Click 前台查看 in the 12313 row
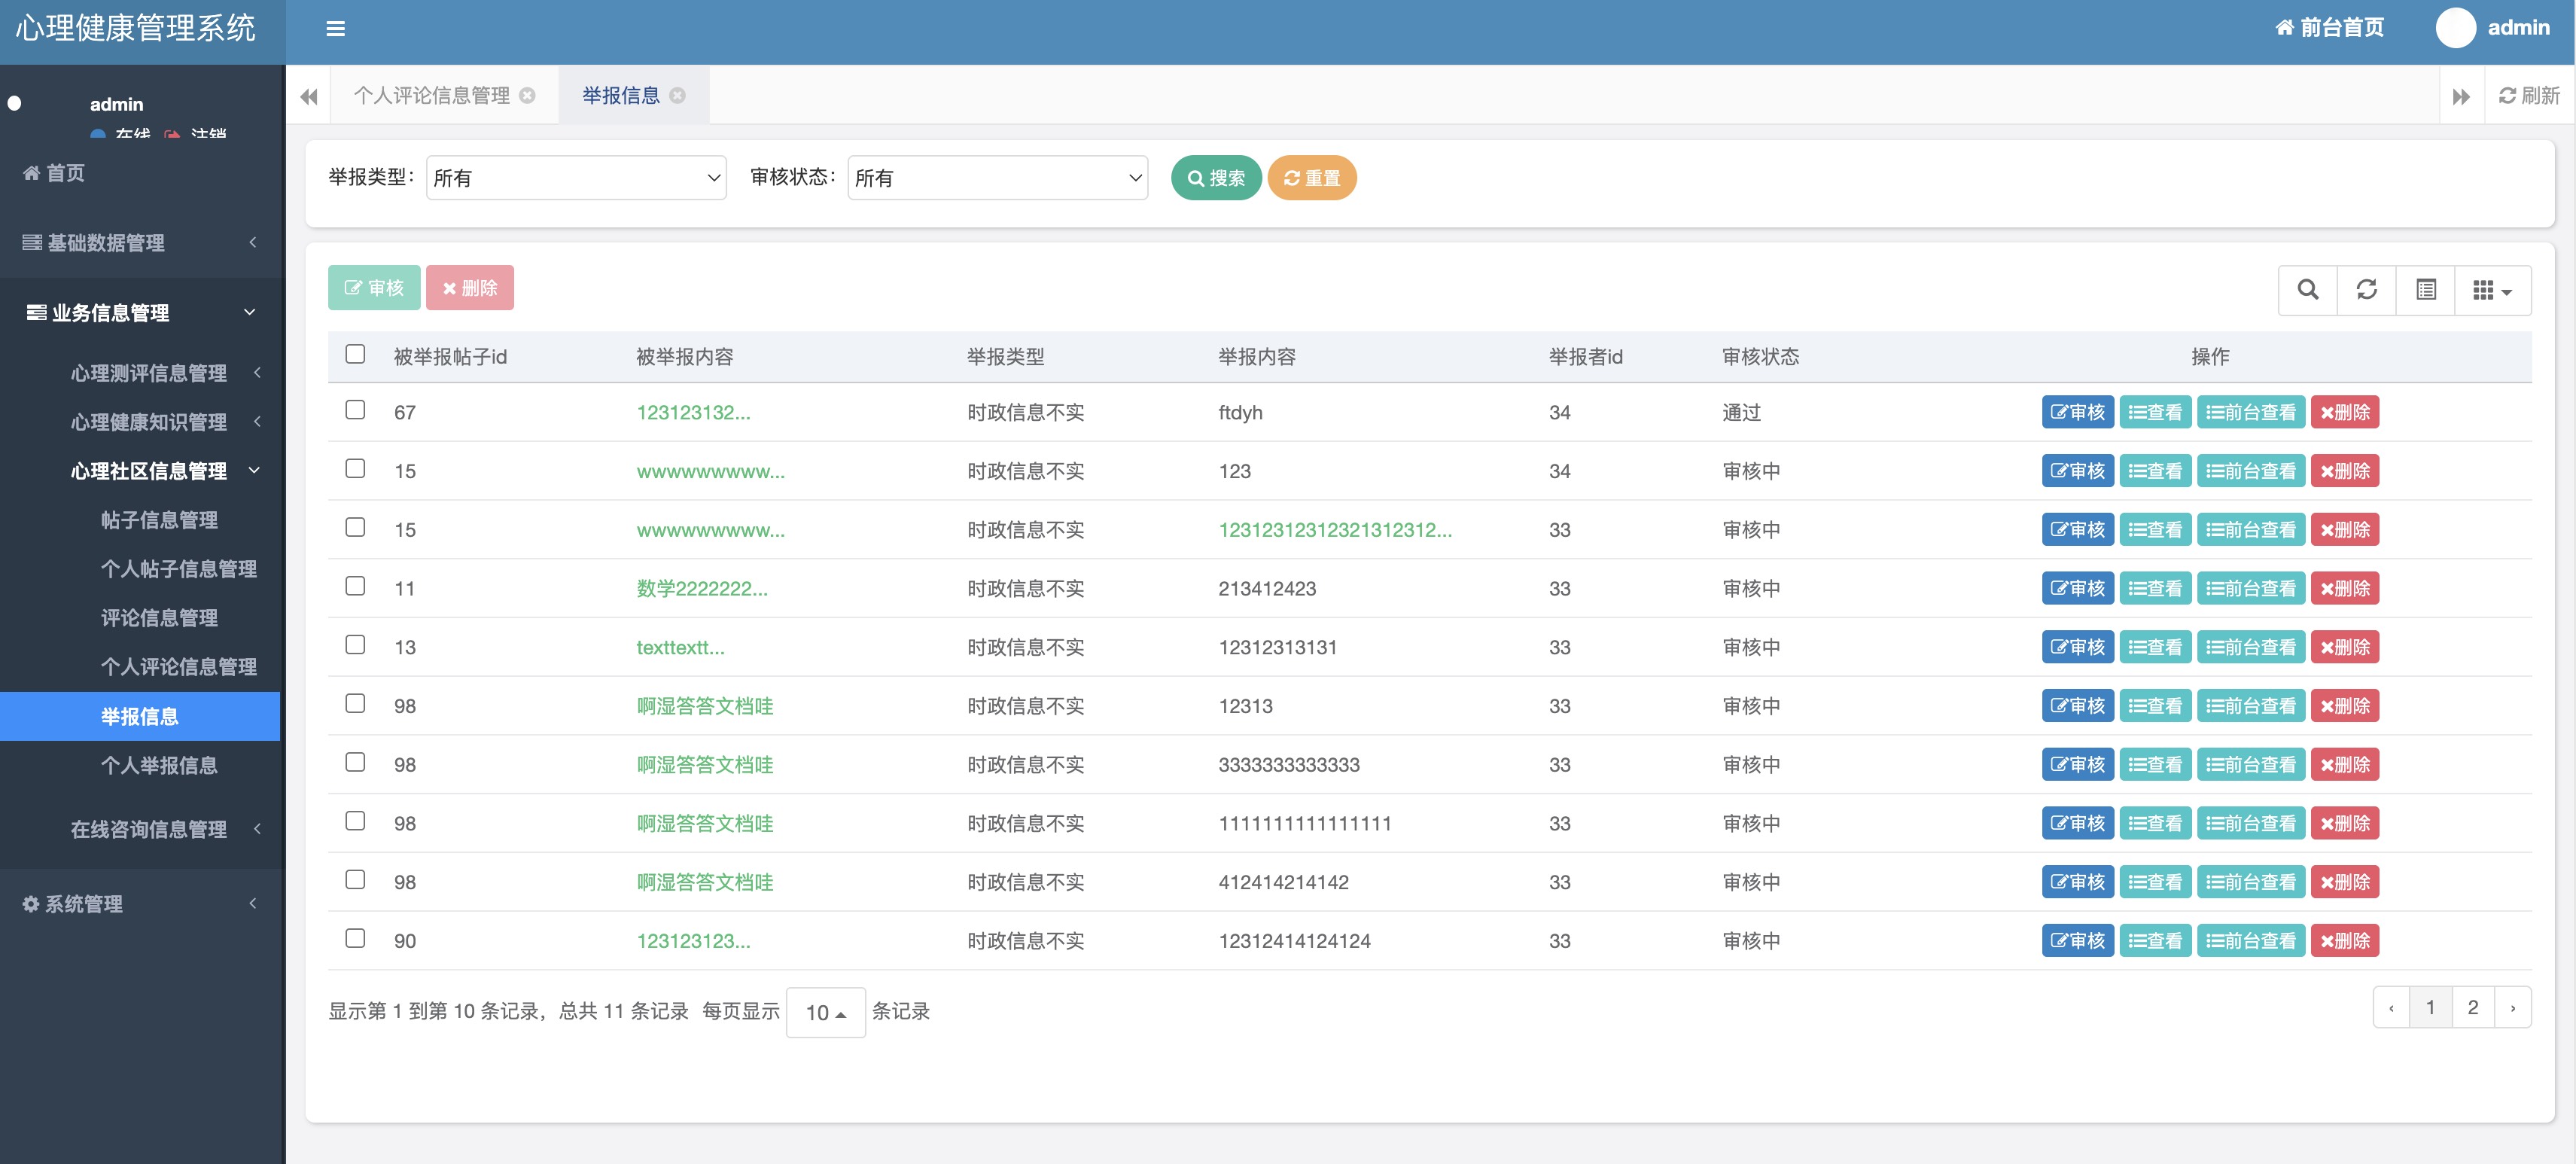The height and width of the screenshot is (1164, 2576). pos(2251,706)
